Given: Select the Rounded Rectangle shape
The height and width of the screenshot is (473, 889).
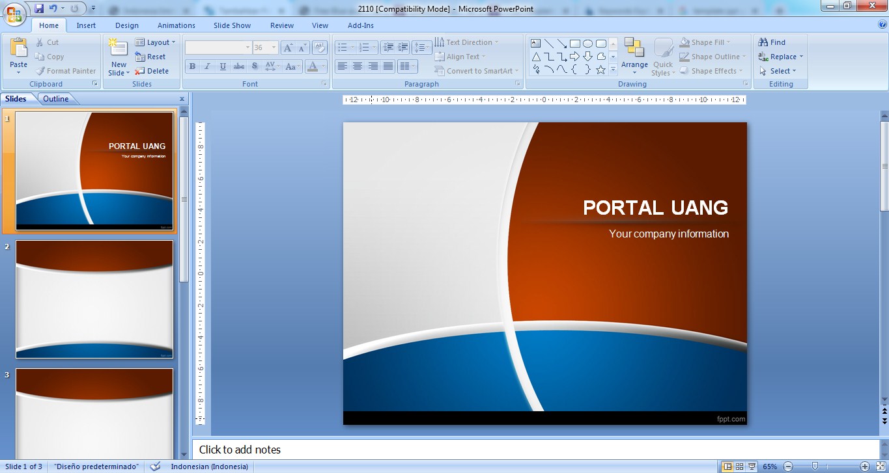Looking at the screenshot, I should pyautogui.click(x=601, y=44).
